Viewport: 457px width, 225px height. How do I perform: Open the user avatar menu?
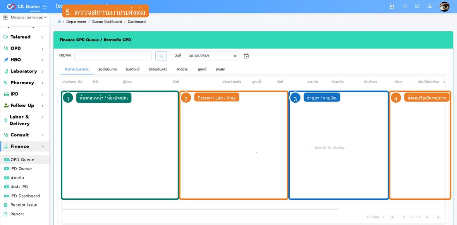[x=445, y=7]
